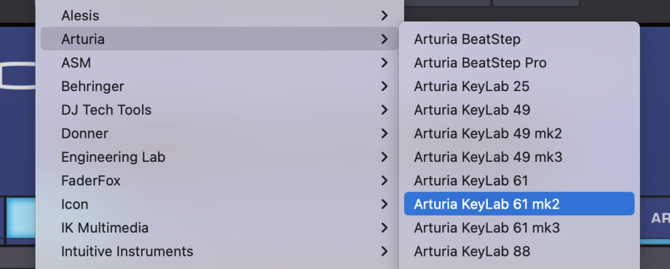Open the Alesis manufacturer submenu
The width and height of the screenshot is (670, 269).
79,15
